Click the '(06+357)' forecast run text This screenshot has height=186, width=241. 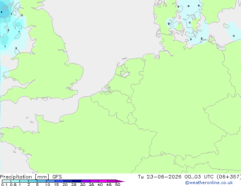(x=228, y=177)
